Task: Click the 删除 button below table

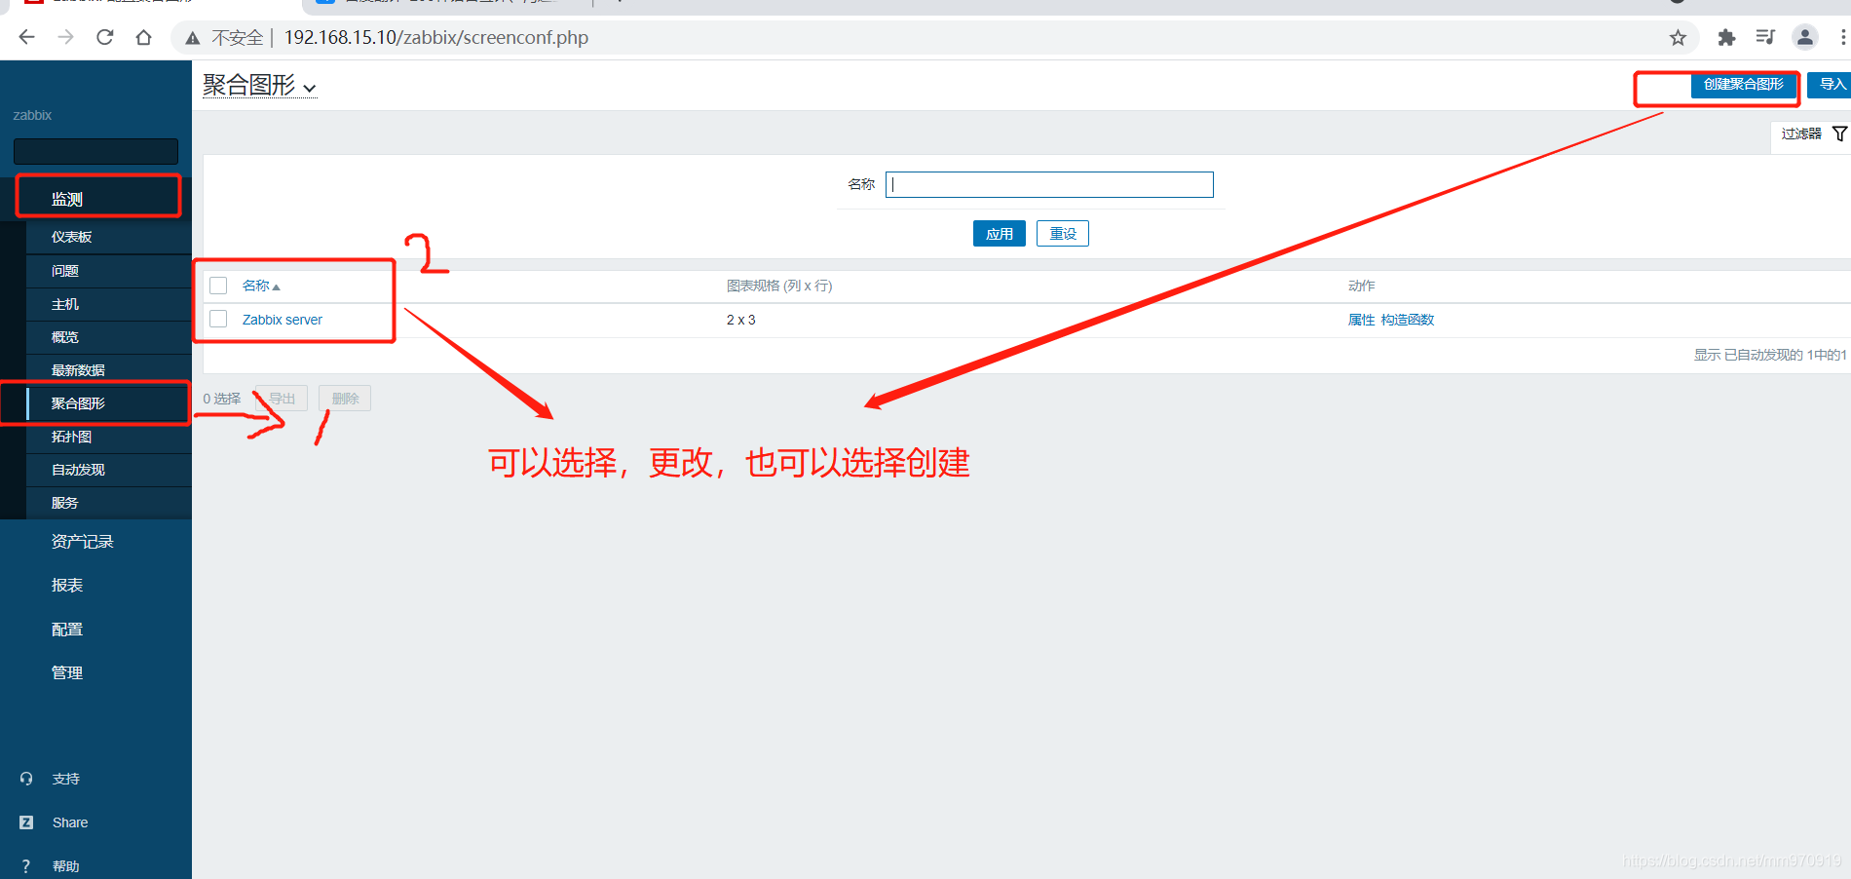Action: pos(345,399)
